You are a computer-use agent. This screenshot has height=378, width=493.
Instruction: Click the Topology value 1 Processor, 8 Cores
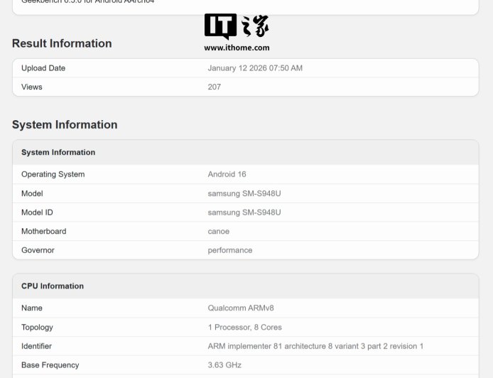244,327
